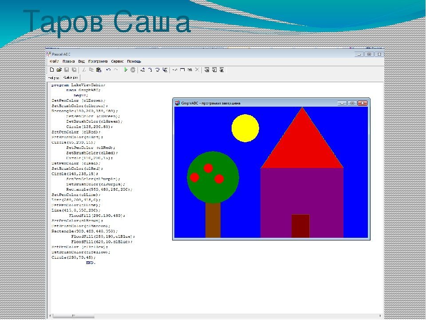Paste using the clipboard icon
The width and height of the screenshot is (426, 320).
tap(98, 70)
